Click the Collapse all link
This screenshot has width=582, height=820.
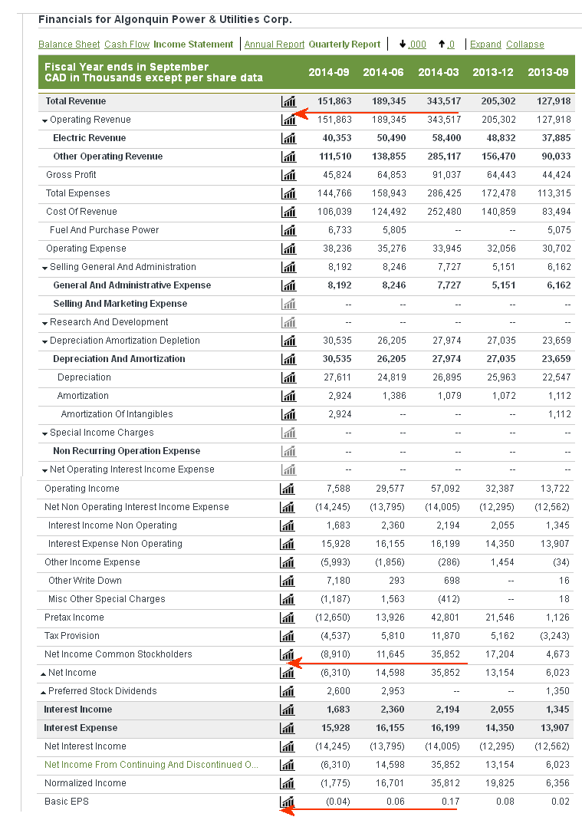pyautogui.click(x=525, y=44)
